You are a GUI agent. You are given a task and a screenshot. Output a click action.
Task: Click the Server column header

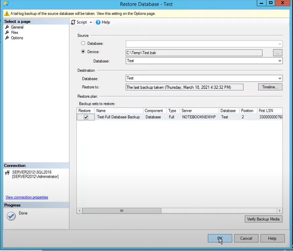[x=199, y=111]
